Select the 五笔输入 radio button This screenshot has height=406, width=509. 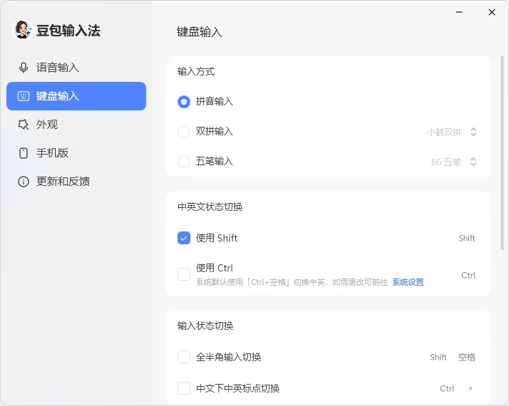tap(184, 162)
